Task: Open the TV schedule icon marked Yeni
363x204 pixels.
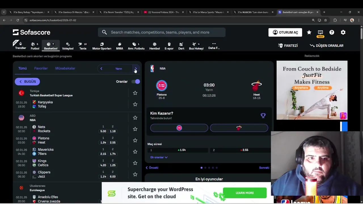Action: [x=320, y=33]
